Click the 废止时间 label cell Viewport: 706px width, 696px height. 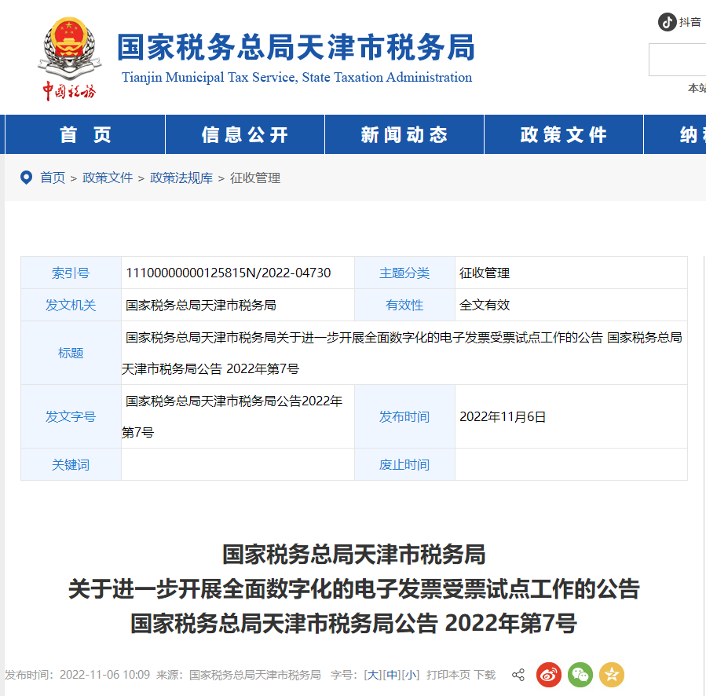click(404, 464)
